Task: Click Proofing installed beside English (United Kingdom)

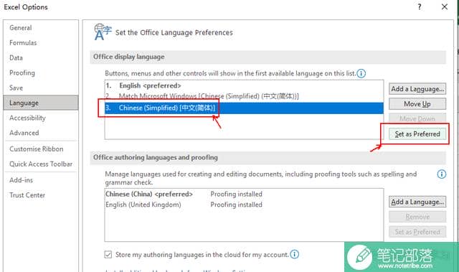Action: click(236, 205)
